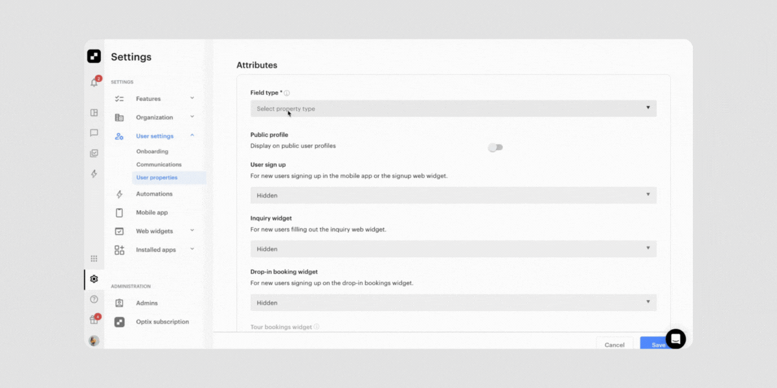The image size is (777, 388).
Task: Click the Settings gear in the left rail
Action: (94, 279)
